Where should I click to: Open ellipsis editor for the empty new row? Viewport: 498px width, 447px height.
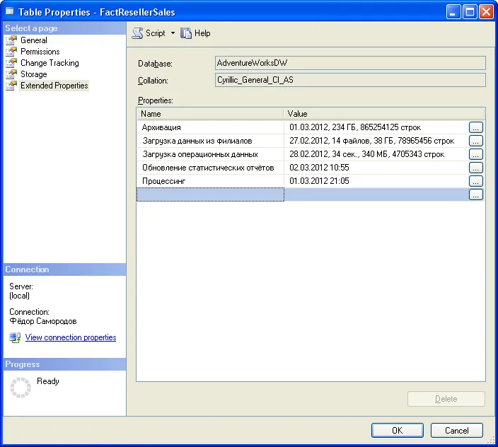click(476, 195)
